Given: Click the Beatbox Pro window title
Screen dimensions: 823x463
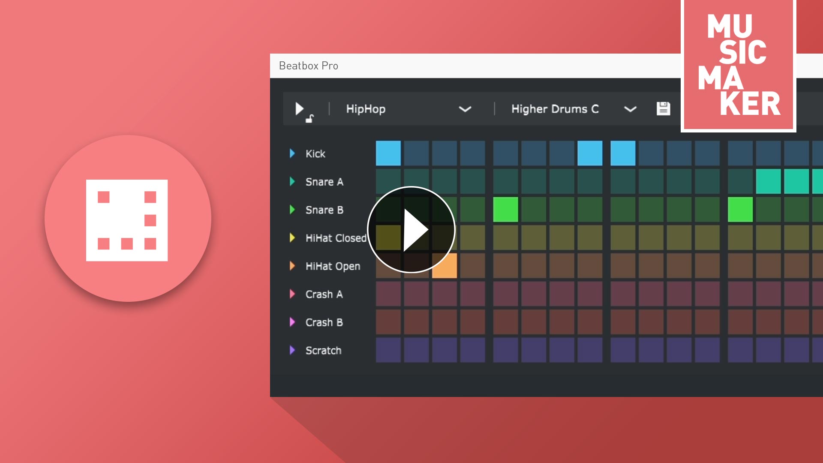Looking at the screenshot, I should tap(309, 66).
